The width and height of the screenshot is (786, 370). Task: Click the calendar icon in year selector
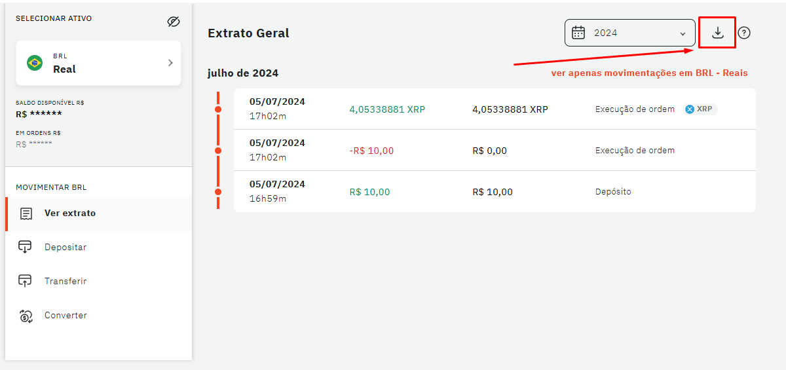[x=578, y=33]
